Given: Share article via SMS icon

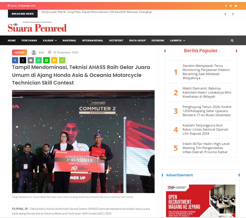Looking at the screenshot, I should tap(54, 60).
